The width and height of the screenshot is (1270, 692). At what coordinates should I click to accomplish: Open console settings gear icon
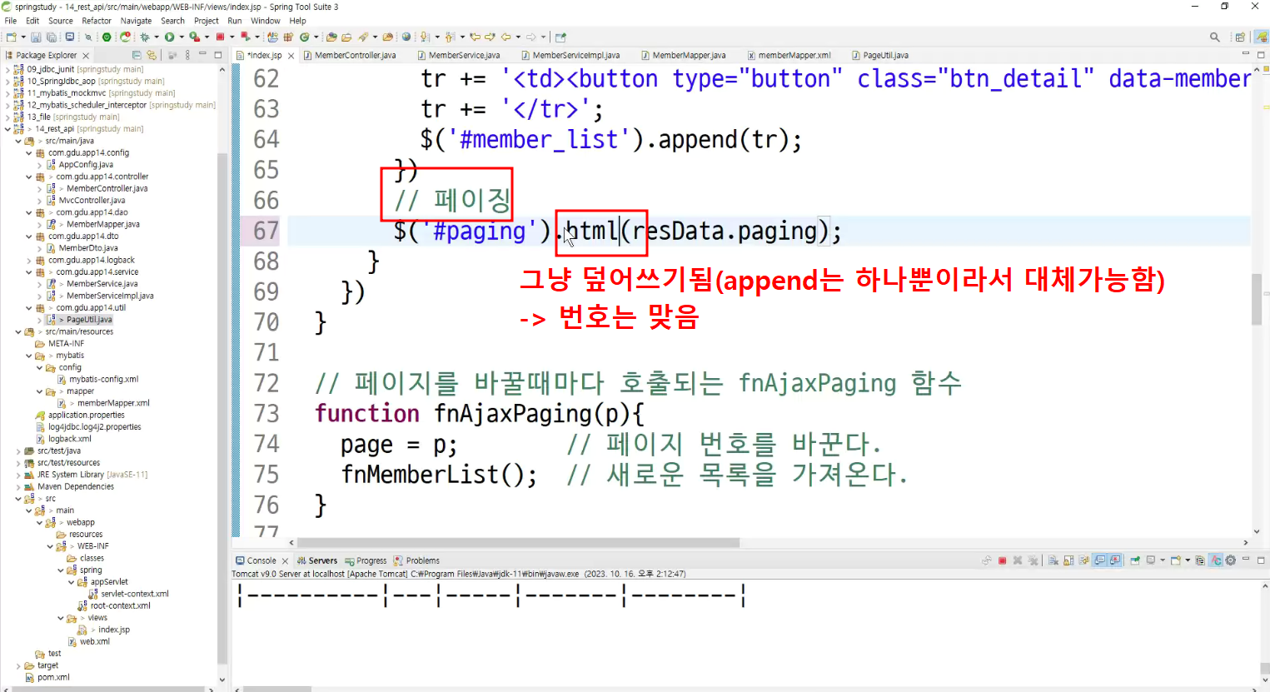point(1230,560)
